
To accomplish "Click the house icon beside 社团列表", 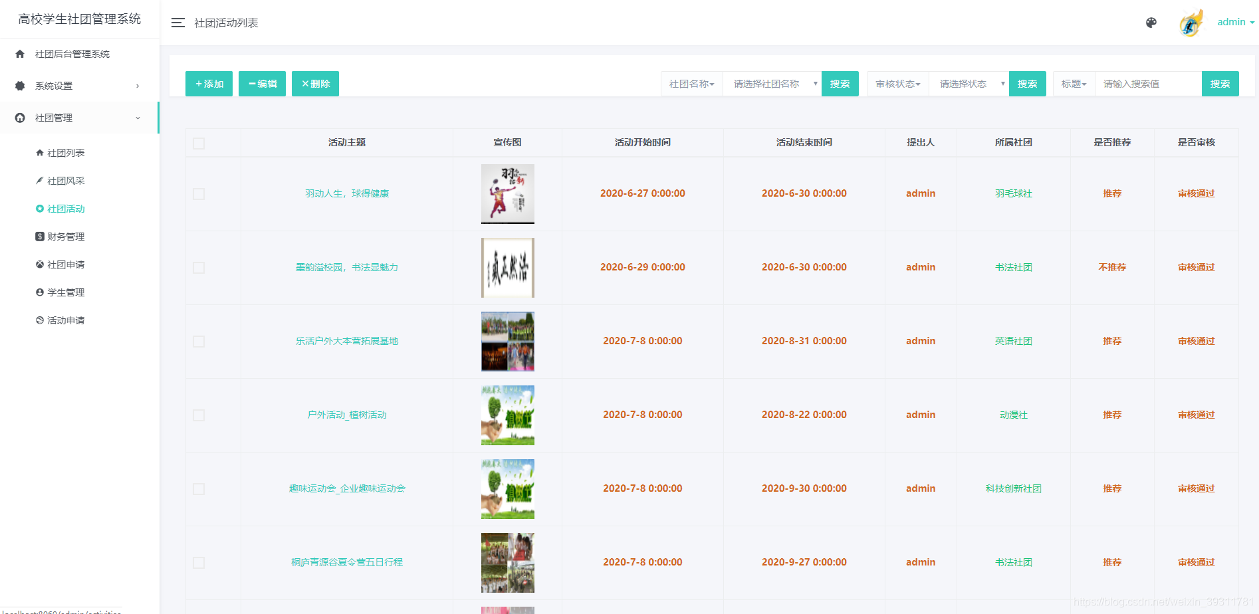I will (40, 153).
